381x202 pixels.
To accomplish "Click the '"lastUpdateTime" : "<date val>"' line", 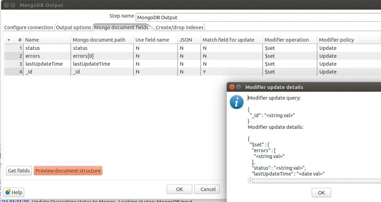I will coord(288,174).
